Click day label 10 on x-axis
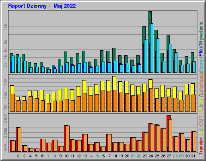Image resolution: width=206 pixels, height=161 pixels. coord(66,156)
